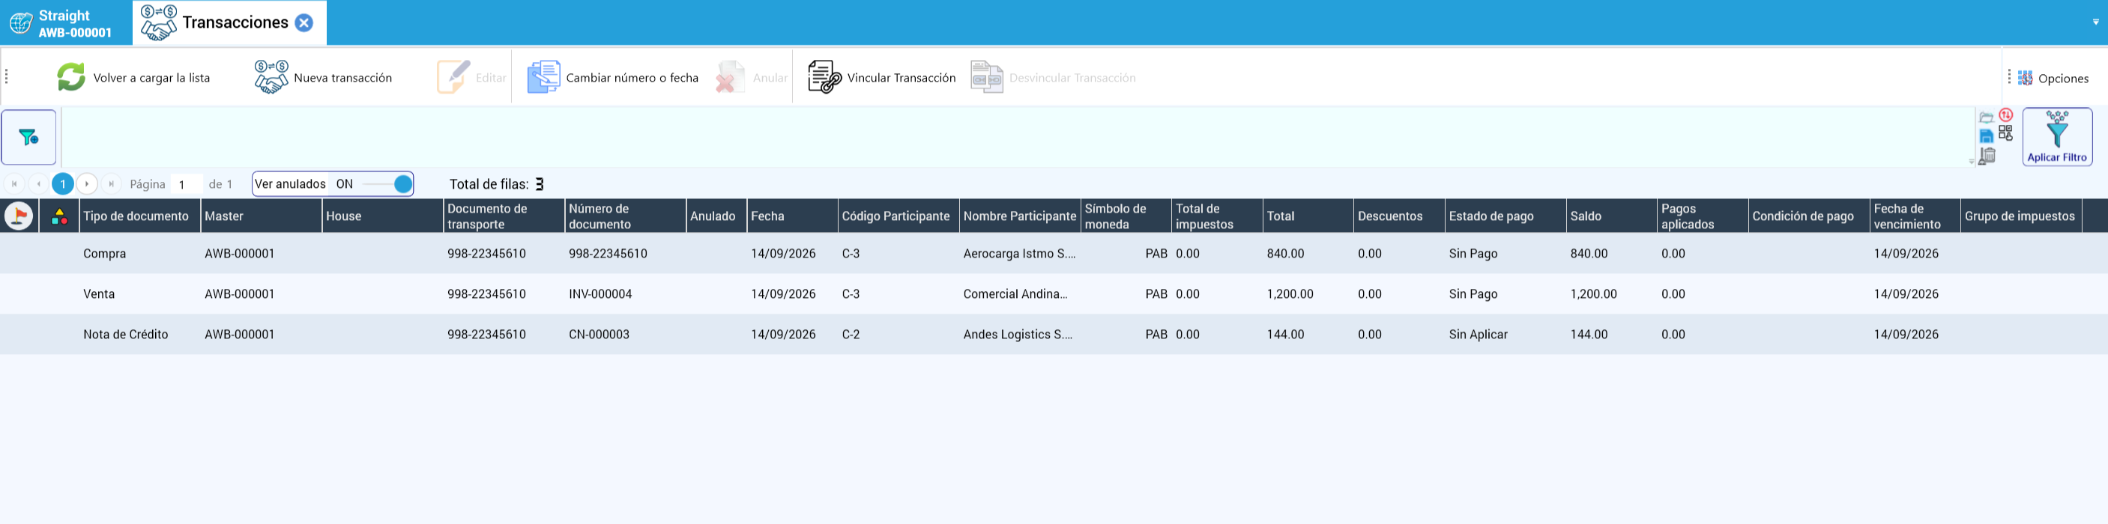Open saved filter with folder icon

point(1986,118)
